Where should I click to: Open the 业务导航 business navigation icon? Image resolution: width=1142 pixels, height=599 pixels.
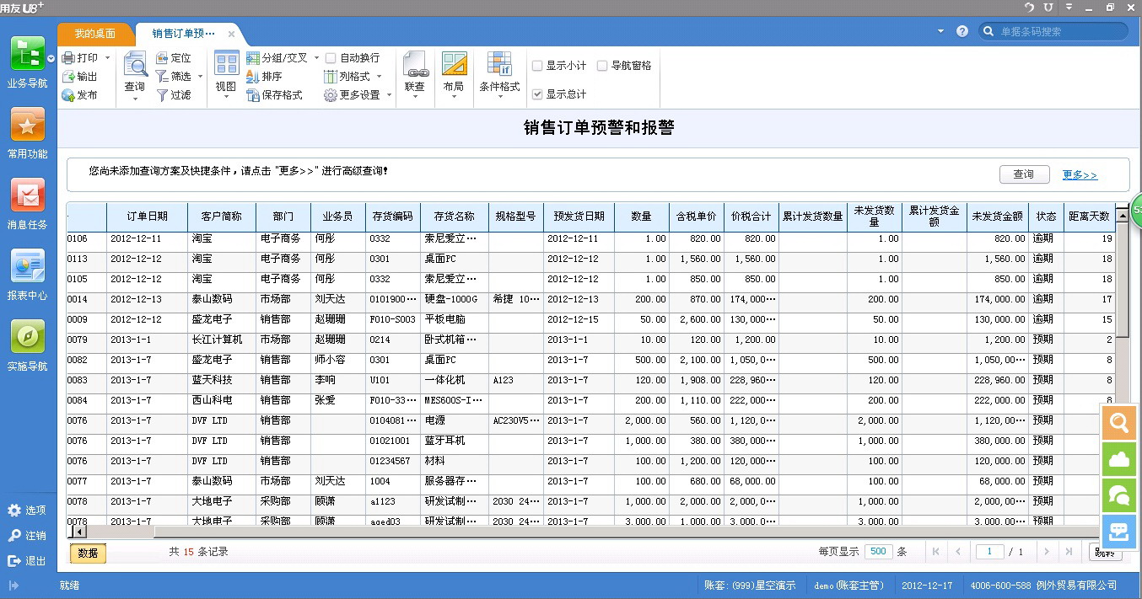click(27, 55)
